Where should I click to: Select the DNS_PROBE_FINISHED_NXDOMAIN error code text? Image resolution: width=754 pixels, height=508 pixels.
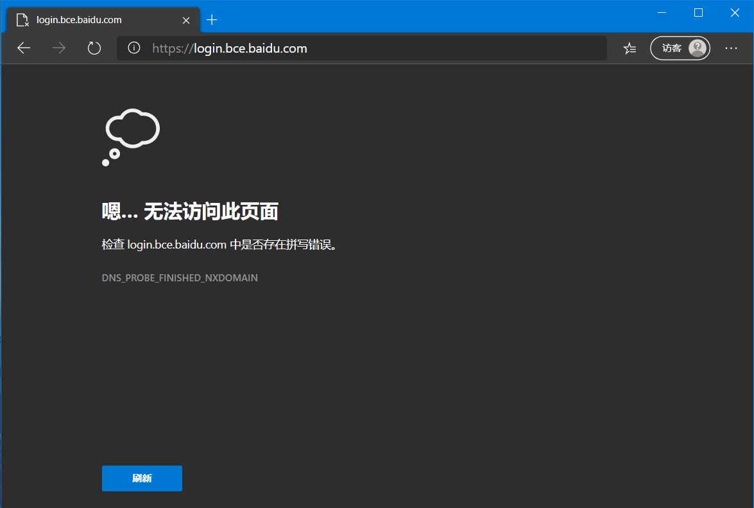click(180, 277)
